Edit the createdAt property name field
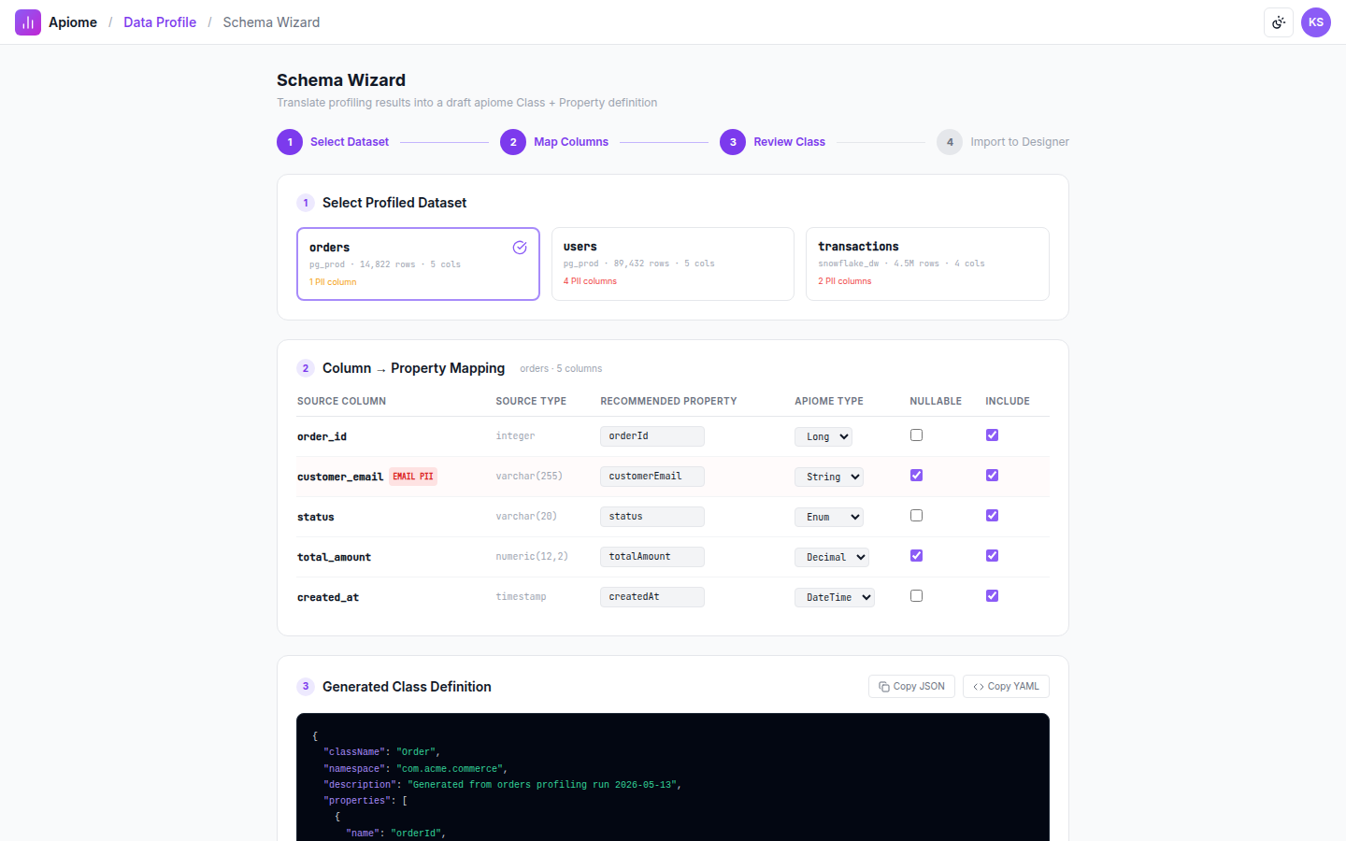The height and width of the screenshot is (841, 1346). click(x=652, y=597)
